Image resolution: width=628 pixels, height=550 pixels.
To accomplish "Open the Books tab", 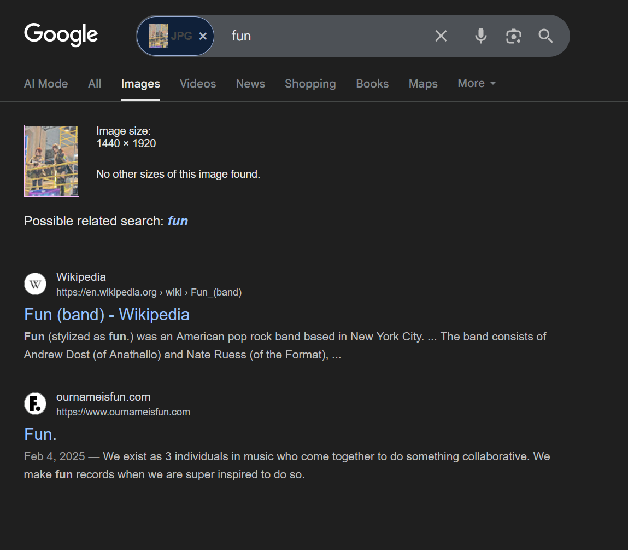I will pyautogui.click(x=372, y=83).
